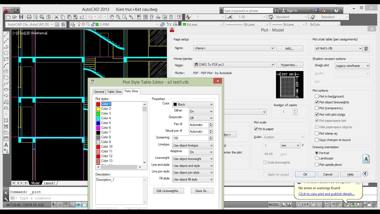This screenshot has height=214, width=380.
Task: Select the Multiline Text tool
Action: pyautogui.click(x=6, y=145)
